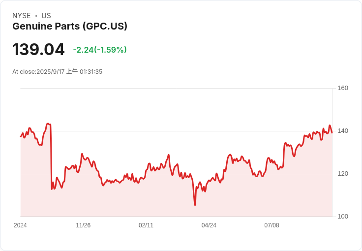The image size is (362, 251).
Task: Click the NYSE exchange label
Action: [x=21, y=16]
